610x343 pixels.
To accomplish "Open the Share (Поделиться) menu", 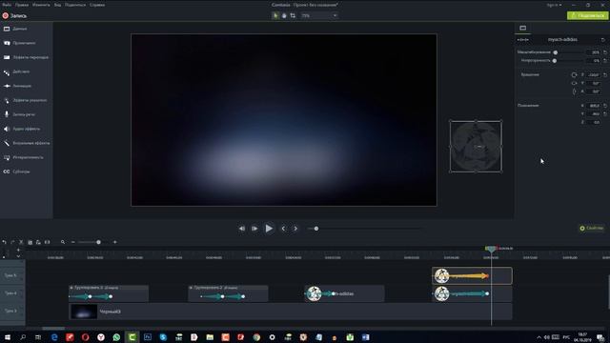I will pyautogui.click(x=75, y=5).
